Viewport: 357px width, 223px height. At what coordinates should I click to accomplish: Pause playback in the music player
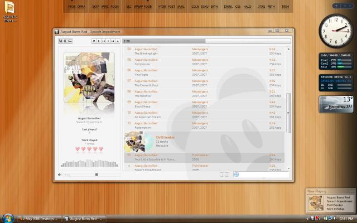(94, 41)
